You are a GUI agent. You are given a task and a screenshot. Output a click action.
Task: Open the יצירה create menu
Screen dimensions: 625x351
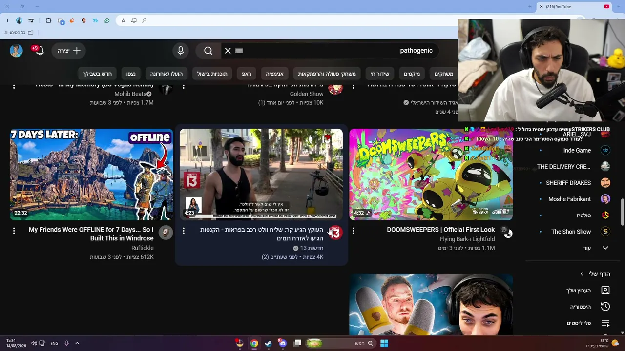coord(69,51)
